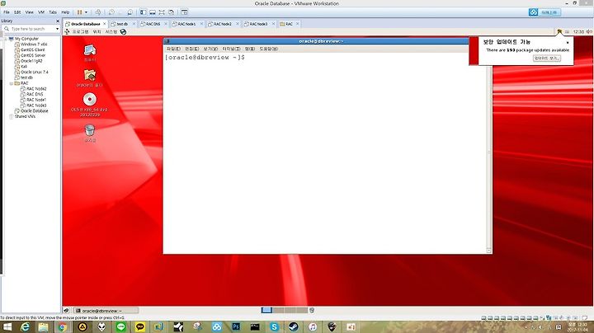Open the VM menu
This screenshot has width=594, height=333.
pos(41,12)
